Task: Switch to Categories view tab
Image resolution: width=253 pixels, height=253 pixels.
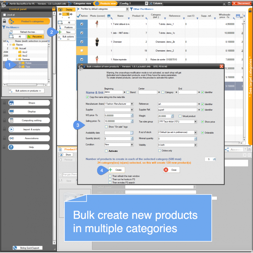Action: click(x=79, y=3)
